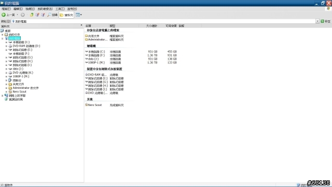Select DVD-RAM (D:) drive in the tree
Viewport: 332px width, 187px height.
(x=26, y=46)
